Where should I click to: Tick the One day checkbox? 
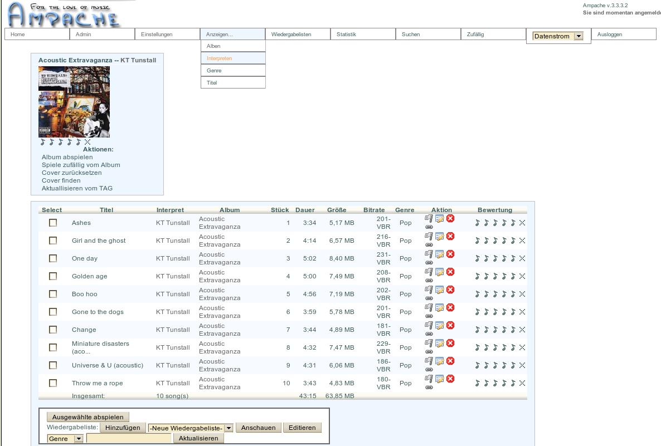click(53, 258)
